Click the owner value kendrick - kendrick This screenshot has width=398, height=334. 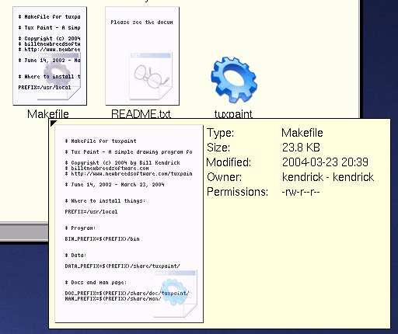point(328,177)
